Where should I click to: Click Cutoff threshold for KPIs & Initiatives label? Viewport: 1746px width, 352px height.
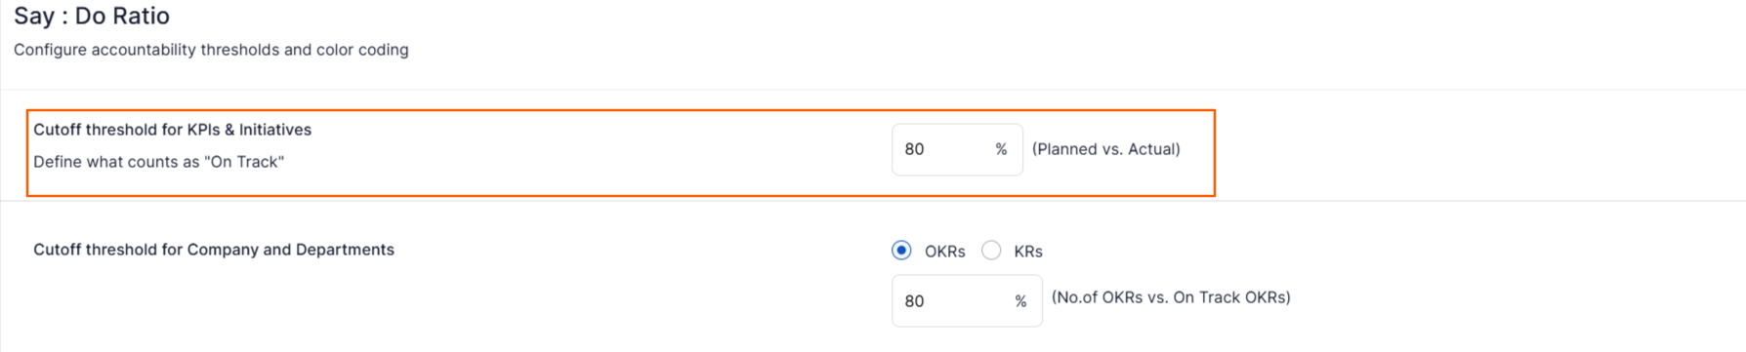click(173, 130)
